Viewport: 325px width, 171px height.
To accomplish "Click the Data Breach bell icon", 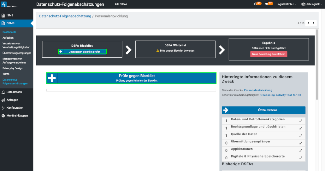I will tap(3, 92).
